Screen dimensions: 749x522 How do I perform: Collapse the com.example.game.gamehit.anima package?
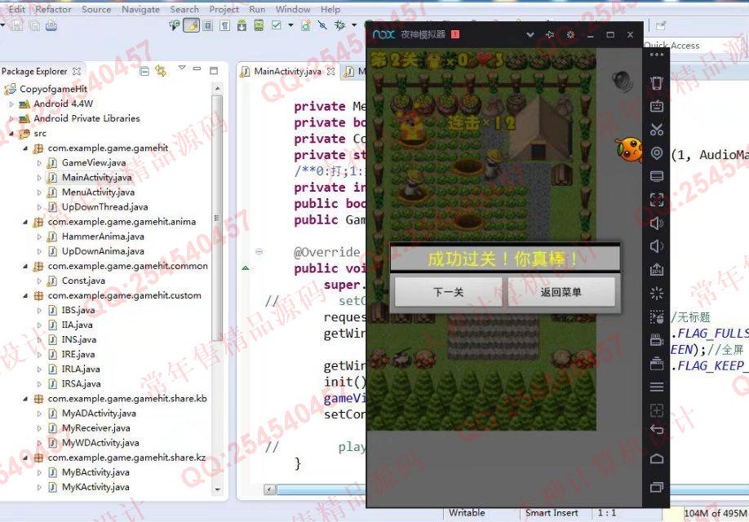[25, 222]
